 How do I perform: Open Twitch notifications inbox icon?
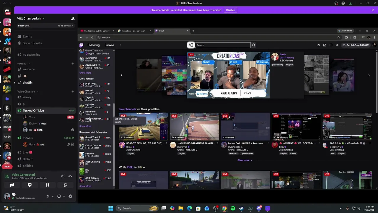[x=325, y=45]
